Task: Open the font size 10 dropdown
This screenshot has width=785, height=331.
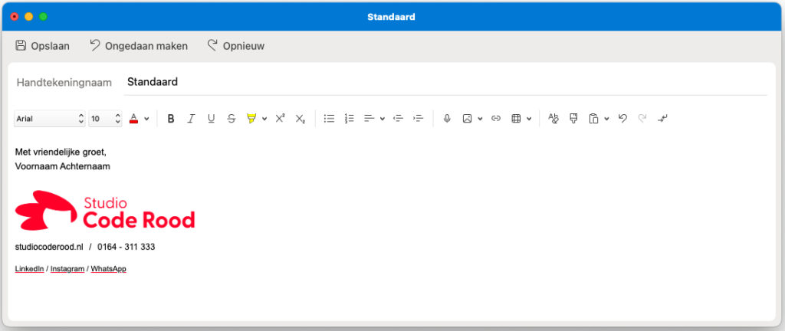Action: (105, 119)
